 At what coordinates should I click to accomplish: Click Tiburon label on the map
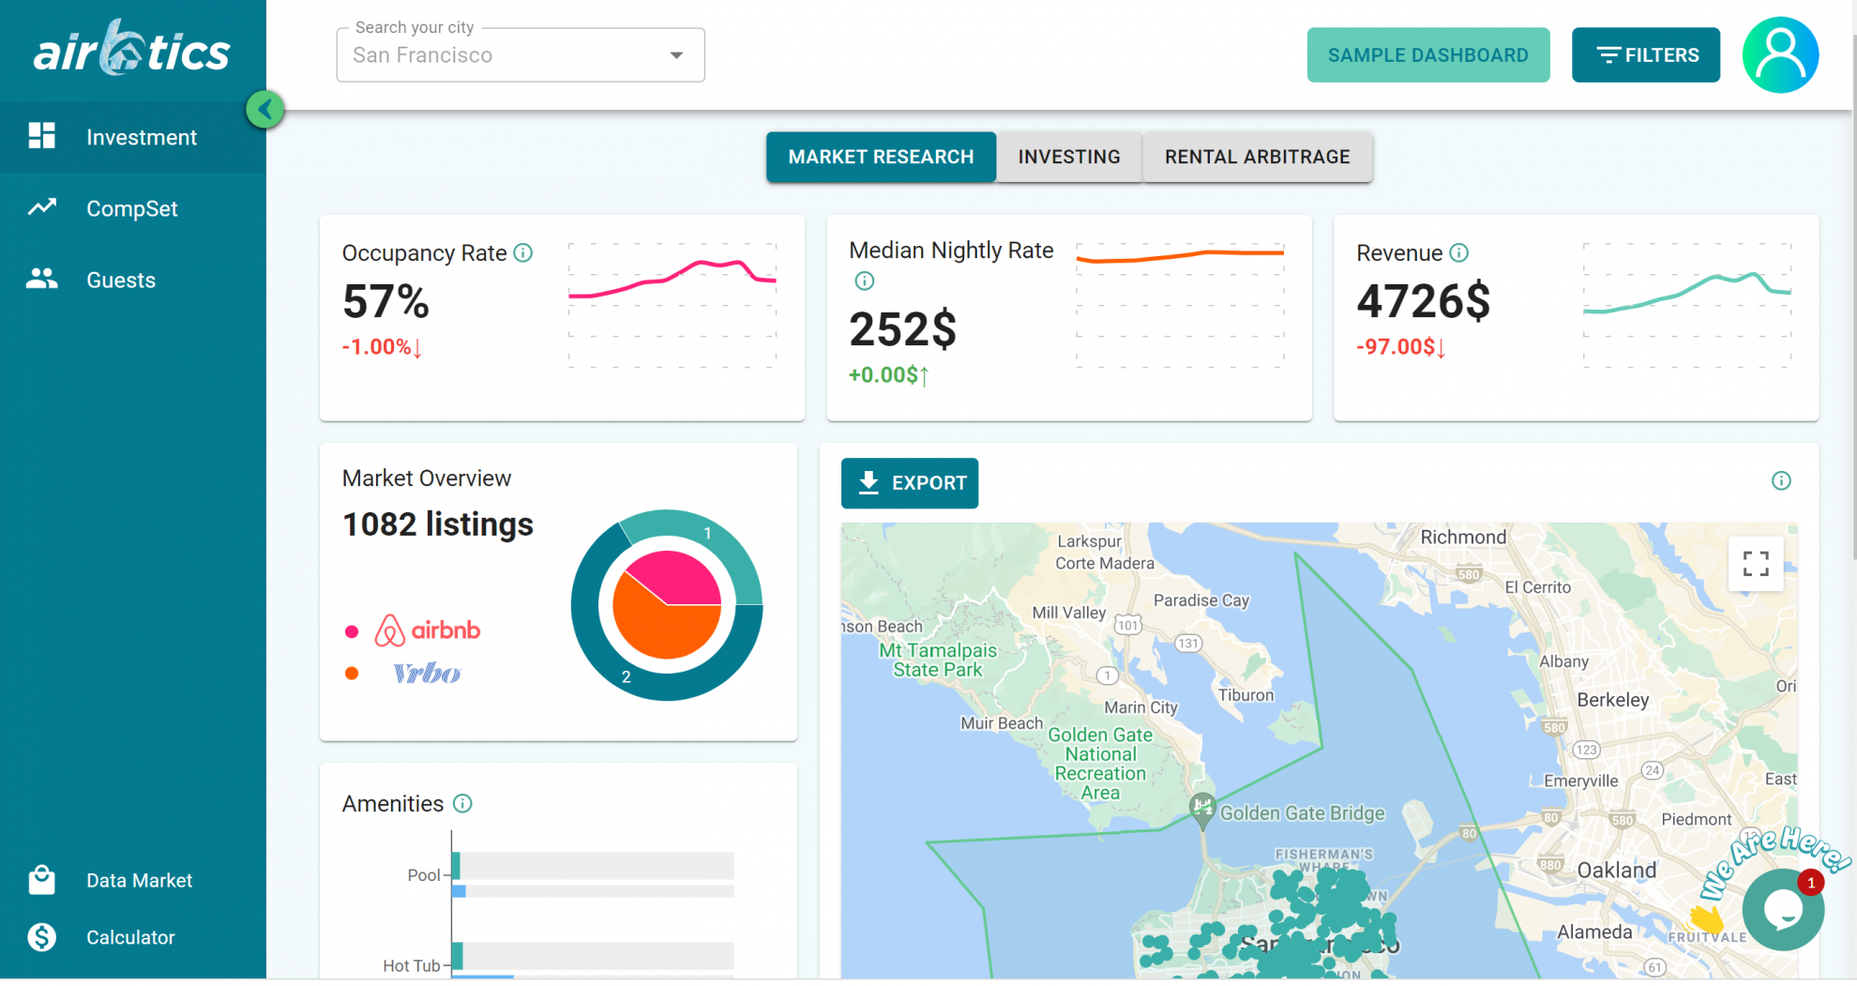click(x=1246, y=695)
